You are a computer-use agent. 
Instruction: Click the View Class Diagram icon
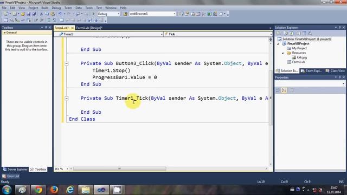pyautogui.click(x=310, y=34)
